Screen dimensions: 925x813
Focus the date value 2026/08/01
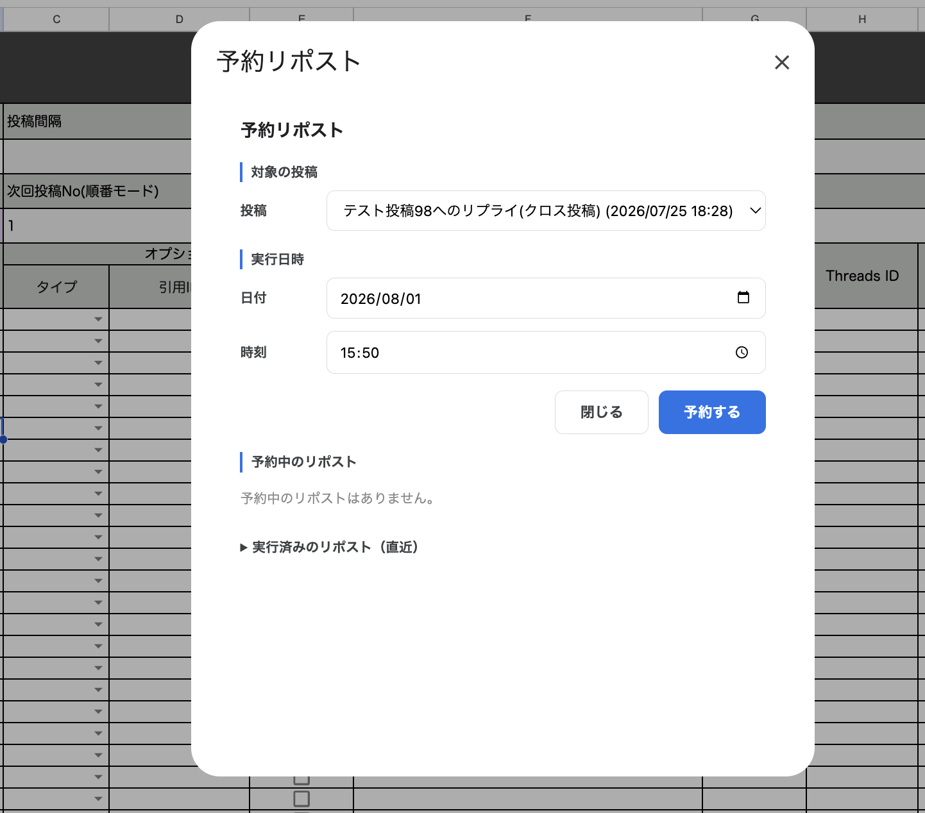[380, 299]
